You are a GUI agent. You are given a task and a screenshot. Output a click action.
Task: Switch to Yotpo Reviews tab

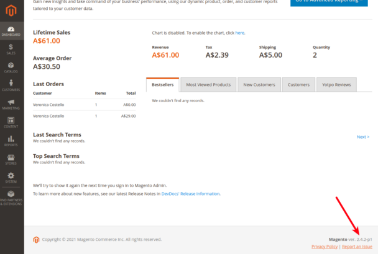coord(336,85)
